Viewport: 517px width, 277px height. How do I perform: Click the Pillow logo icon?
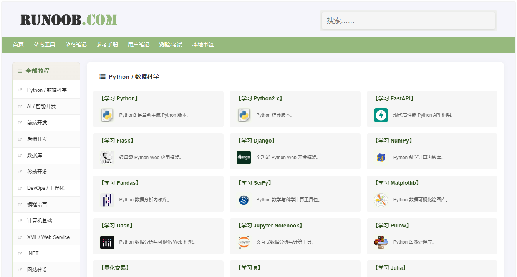381,242
